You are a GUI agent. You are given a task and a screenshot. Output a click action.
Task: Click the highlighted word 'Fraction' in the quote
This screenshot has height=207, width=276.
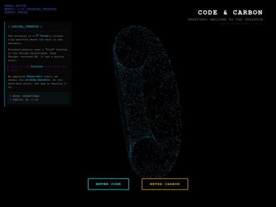(37, 66)
